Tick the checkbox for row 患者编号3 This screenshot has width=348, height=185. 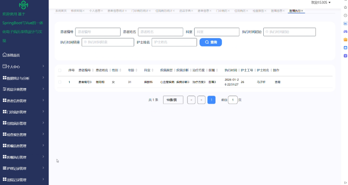coord(60,82)
